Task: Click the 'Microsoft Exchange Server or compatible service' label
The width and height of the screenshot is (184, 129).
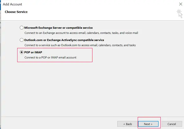Action: 58,28
